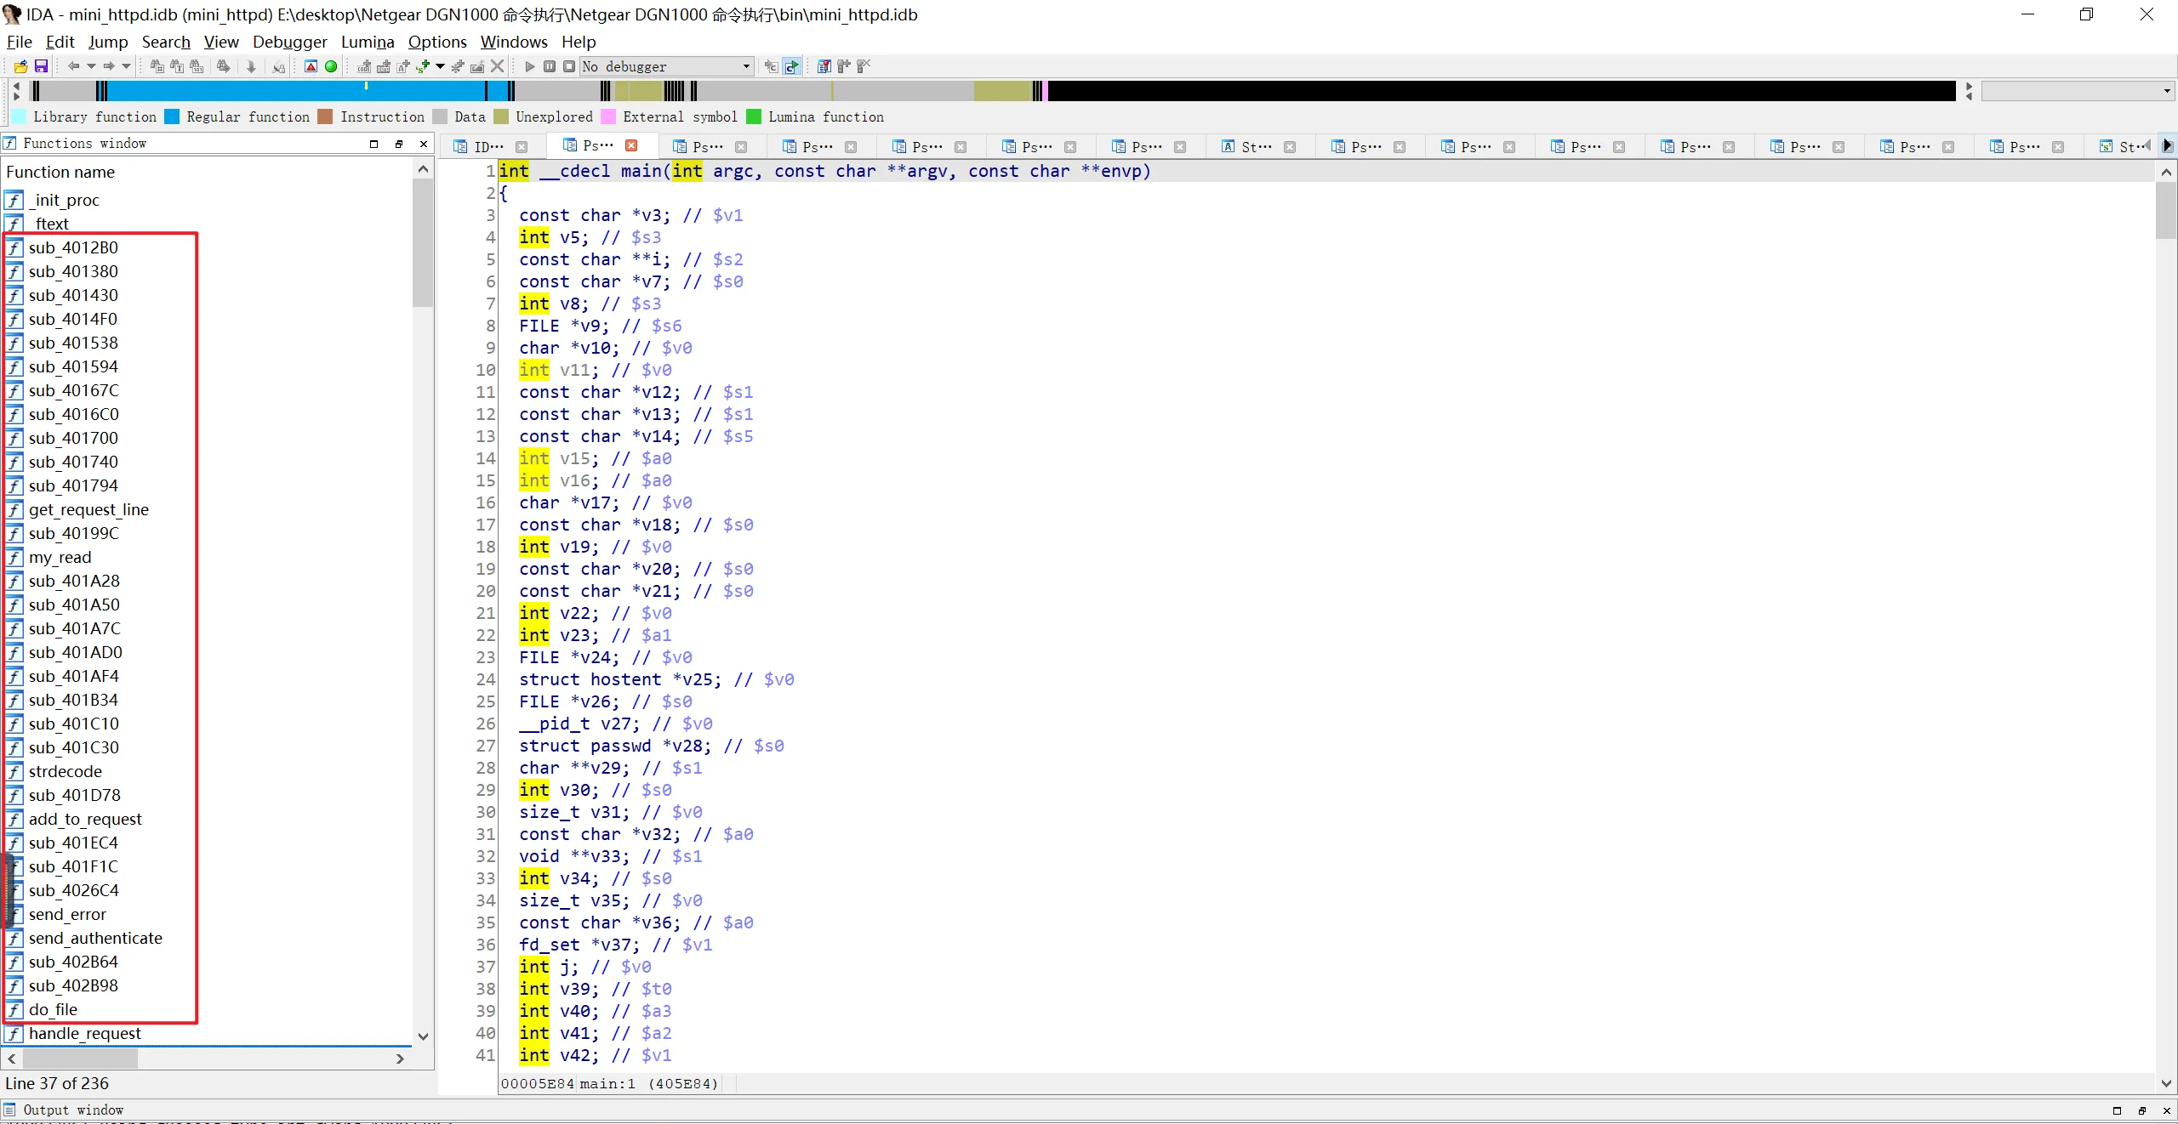Click the Library function color swatch
Image resolution: width=2178 pixels, height=1124 pixels.
point(18,116)
